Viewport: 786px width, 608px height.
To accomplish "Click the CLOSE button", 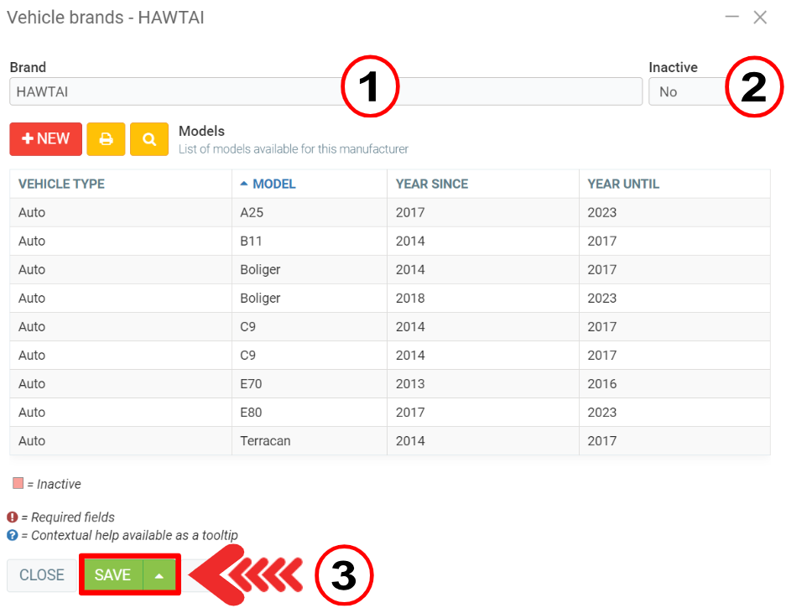I will (42, 575).
